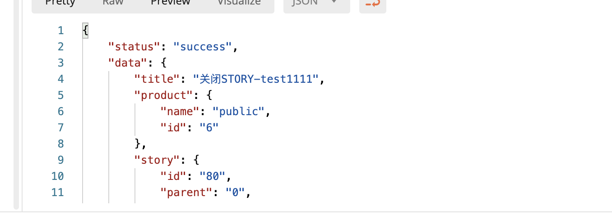The height and width of the screenshot is (215, 612).
Task: Click line number 9 in the gutter
Action: click(60, 160)
